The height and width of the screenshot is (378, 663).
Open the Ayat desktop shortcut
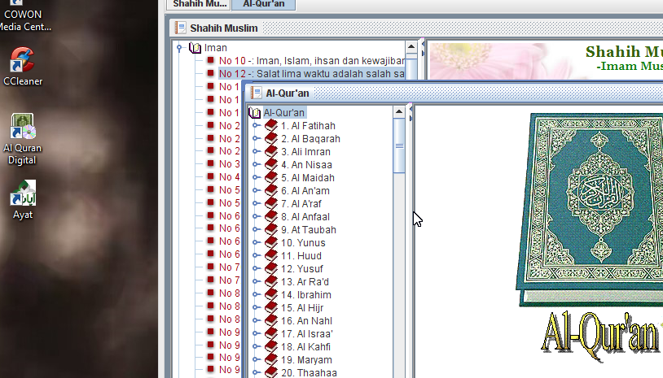(x=23, y=199)
